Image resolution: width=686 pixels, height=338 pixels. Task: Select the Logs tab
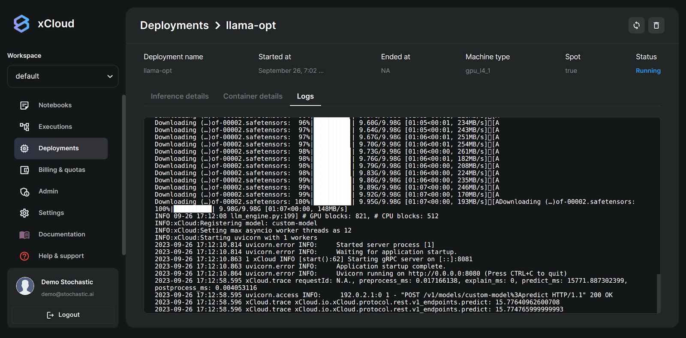point(305,96)
